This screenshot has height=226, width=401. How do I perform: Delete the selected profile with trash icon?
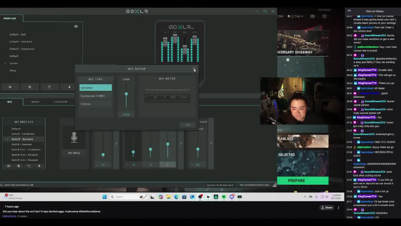pos(69,87)
